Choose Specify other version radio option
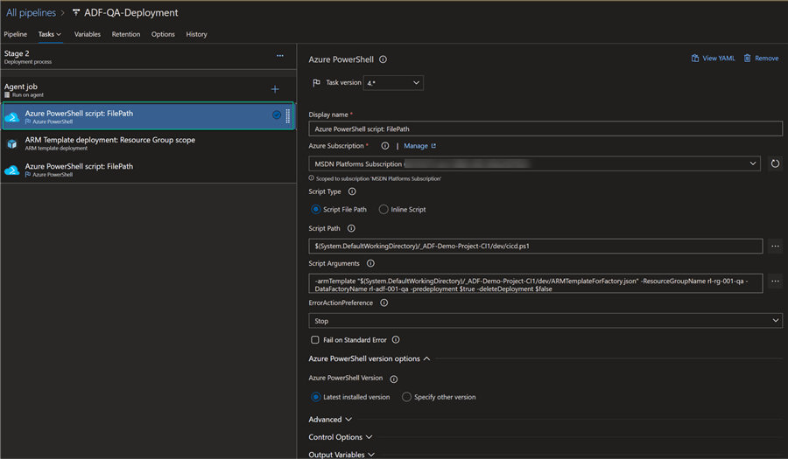The height and width of the screenshot is (459, 788). point(406,397)
